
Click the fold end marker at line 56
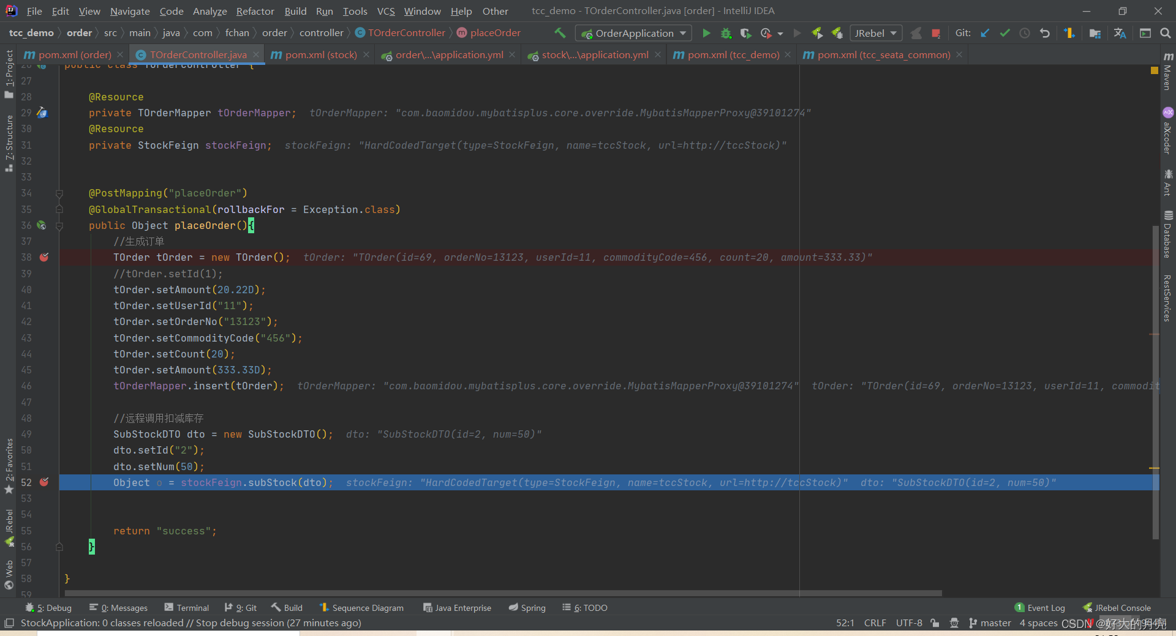(x=59, y=547)
